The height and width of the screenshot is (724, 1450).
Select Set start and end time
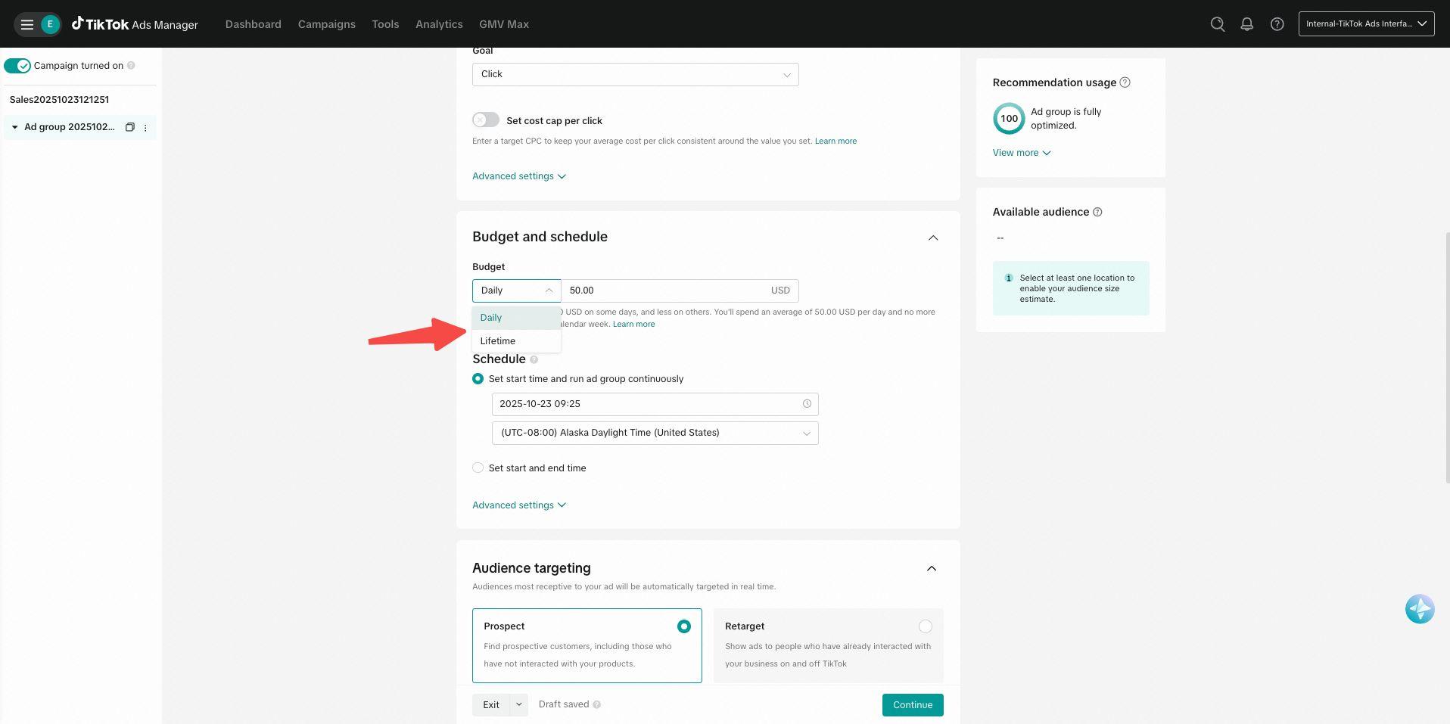coord(478,468)
